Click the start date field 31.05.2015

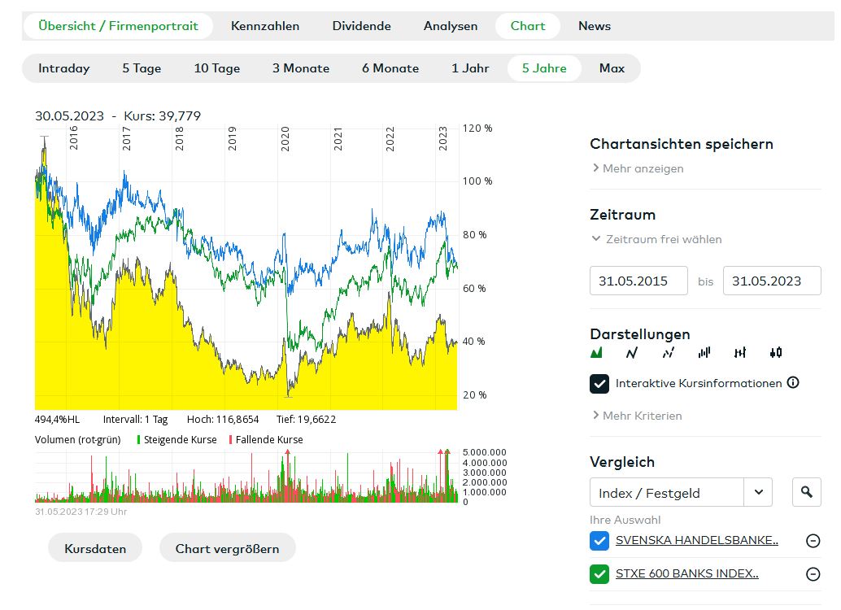pos(638,281)
